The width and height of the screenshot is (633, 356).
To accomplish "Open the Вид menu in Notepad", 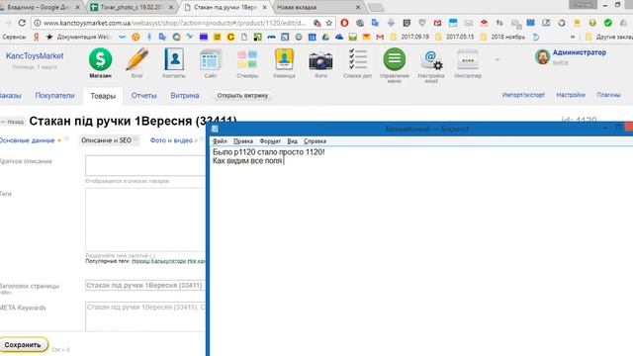I will point(293,141).
